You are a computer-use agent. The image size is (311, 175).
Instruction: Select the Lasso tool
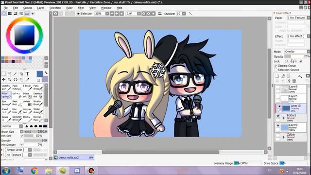click(10, 74)
